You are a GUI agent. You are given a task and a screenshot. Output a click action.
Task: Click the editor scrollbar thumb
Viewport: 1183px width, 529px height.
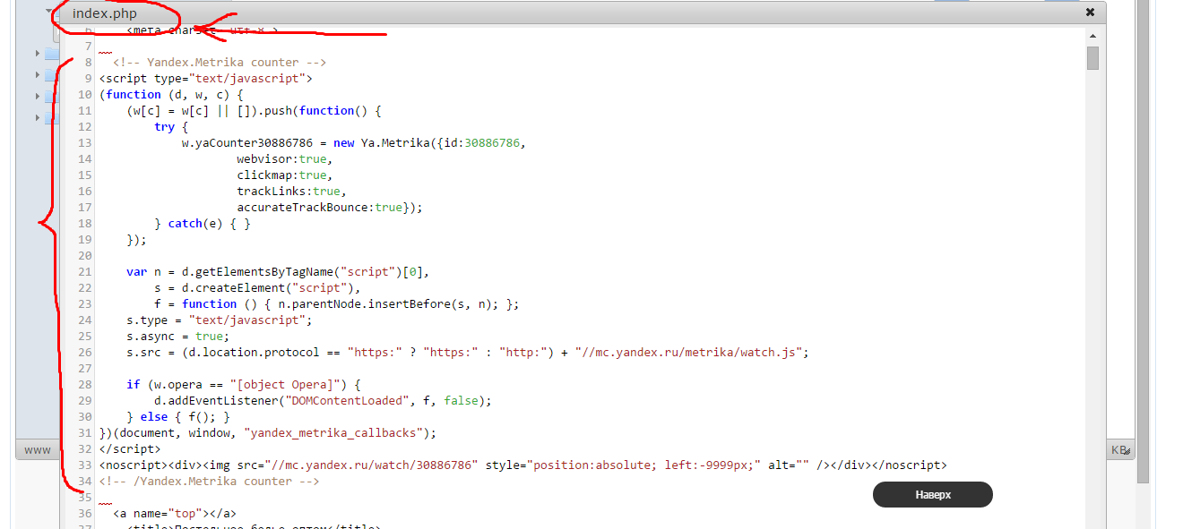pos(1092,58)
